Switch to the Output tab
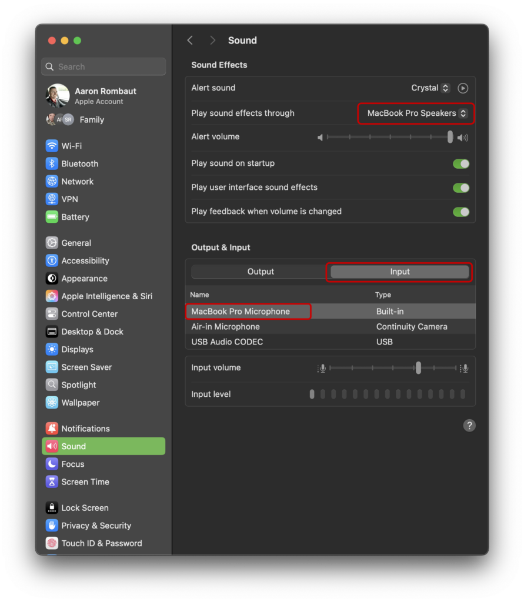Image resolution: width=524 pixels, height=602 pixels. (261, 272)
